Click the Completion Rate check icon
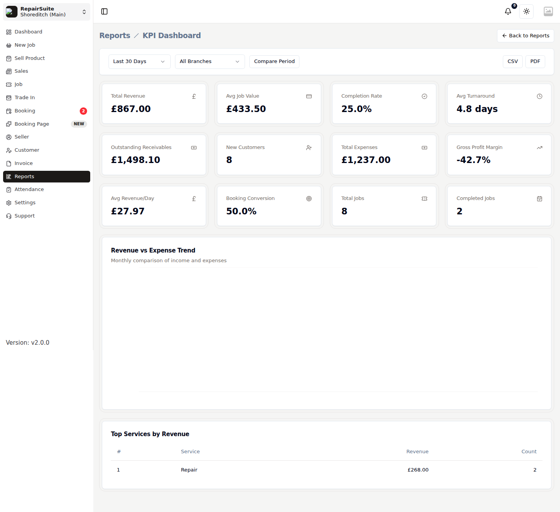560x512 pixels. (x=424, y=96)
